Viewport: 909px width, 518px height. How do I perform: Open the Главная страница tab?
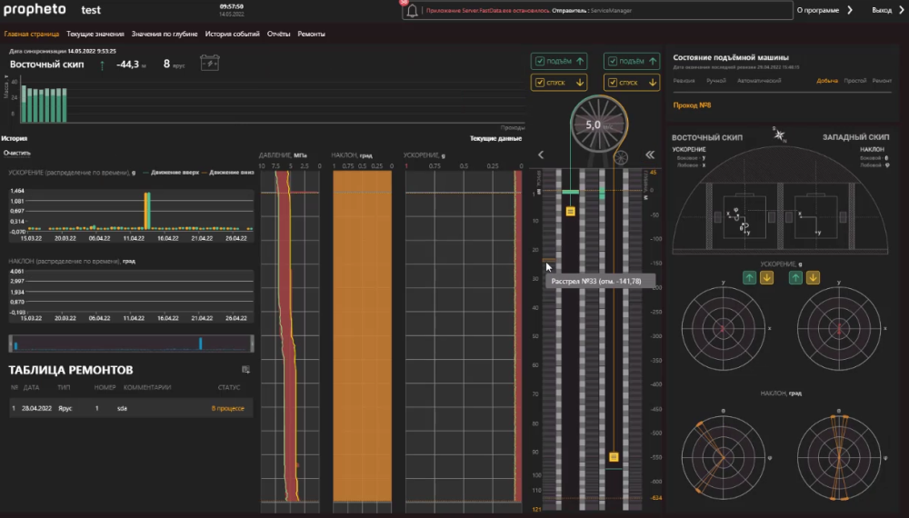click(x=31, y=35)
